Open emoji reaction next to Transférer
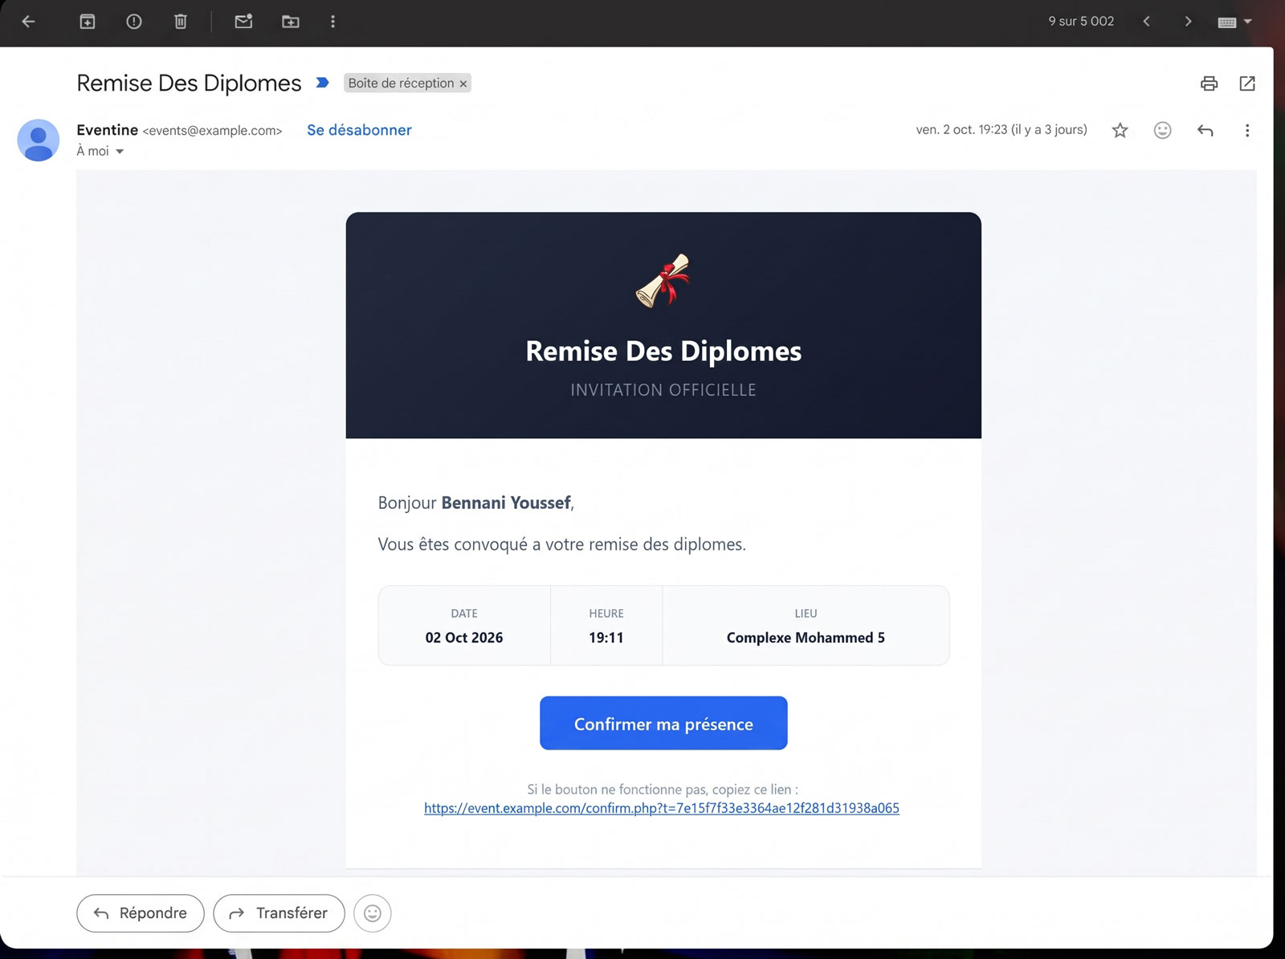The height and width of the screenshot is (959, 1285). click(373, 913)
